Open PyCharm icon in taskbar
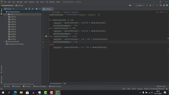Image resolution: width=169 pixels, height=95 pixels. tap(58, 93)
